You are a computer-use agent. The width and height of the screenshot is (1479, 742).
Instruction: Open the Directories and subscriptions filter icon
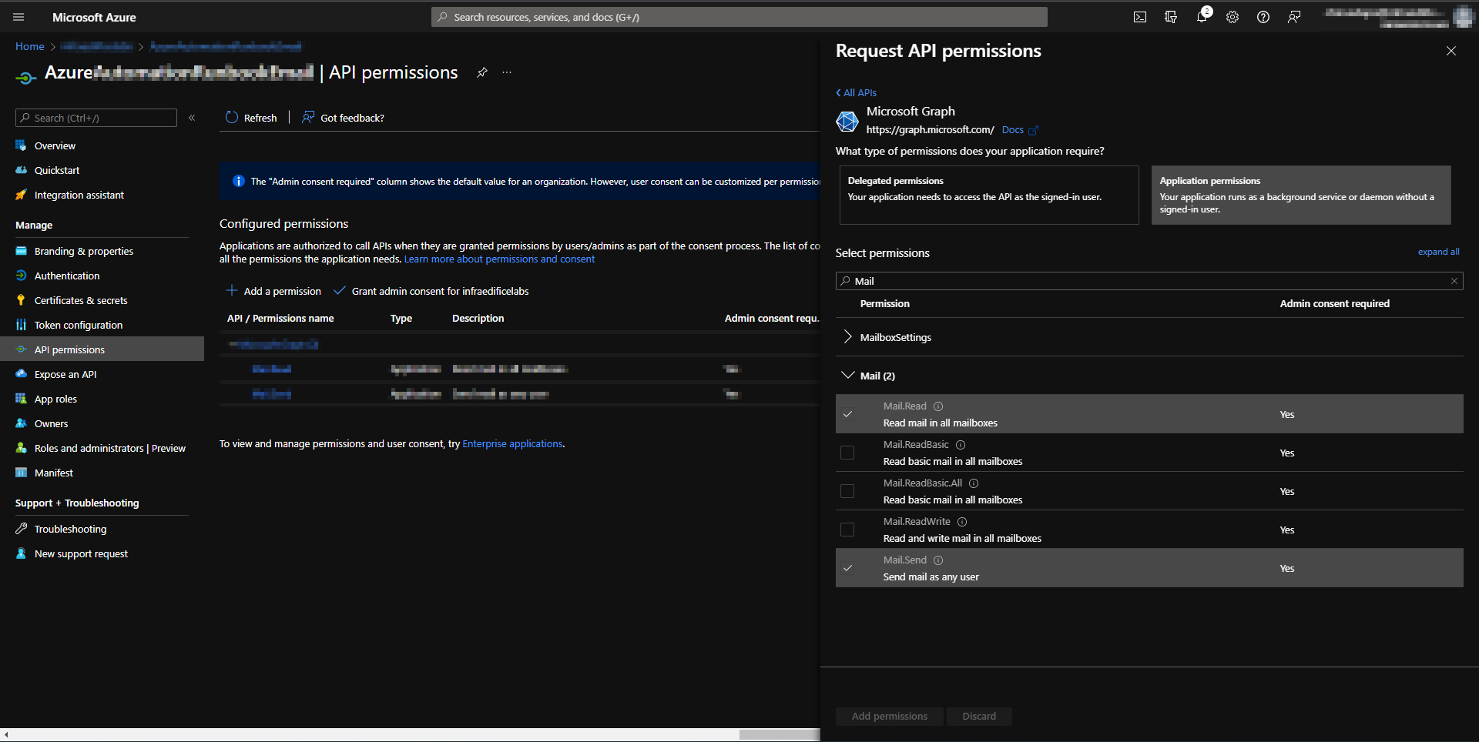(1171, 17)
